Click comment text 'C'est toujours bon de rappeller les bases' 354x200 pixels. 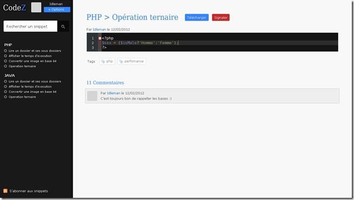136,98
